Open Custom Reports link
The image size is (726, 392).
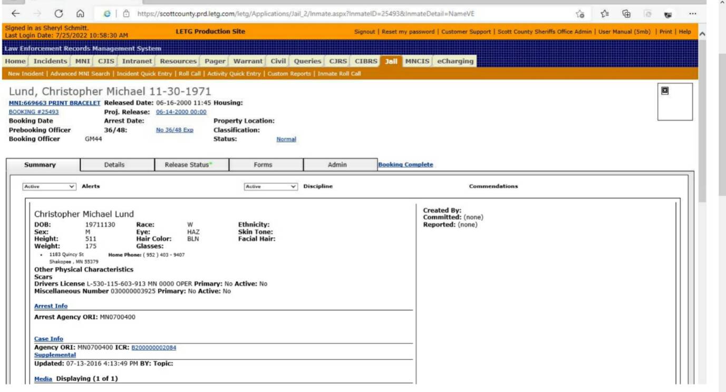[289, 74]
